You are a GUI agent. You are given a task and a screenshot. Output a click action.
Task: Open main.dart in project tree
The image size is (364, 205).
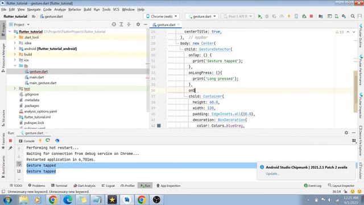tap(36, 77)
